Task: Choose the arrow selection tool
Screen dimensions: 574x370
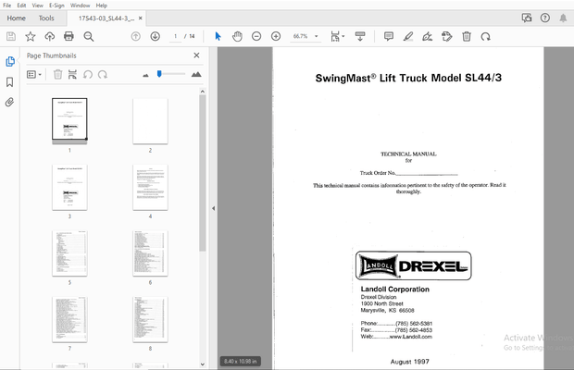Action: 218,36
